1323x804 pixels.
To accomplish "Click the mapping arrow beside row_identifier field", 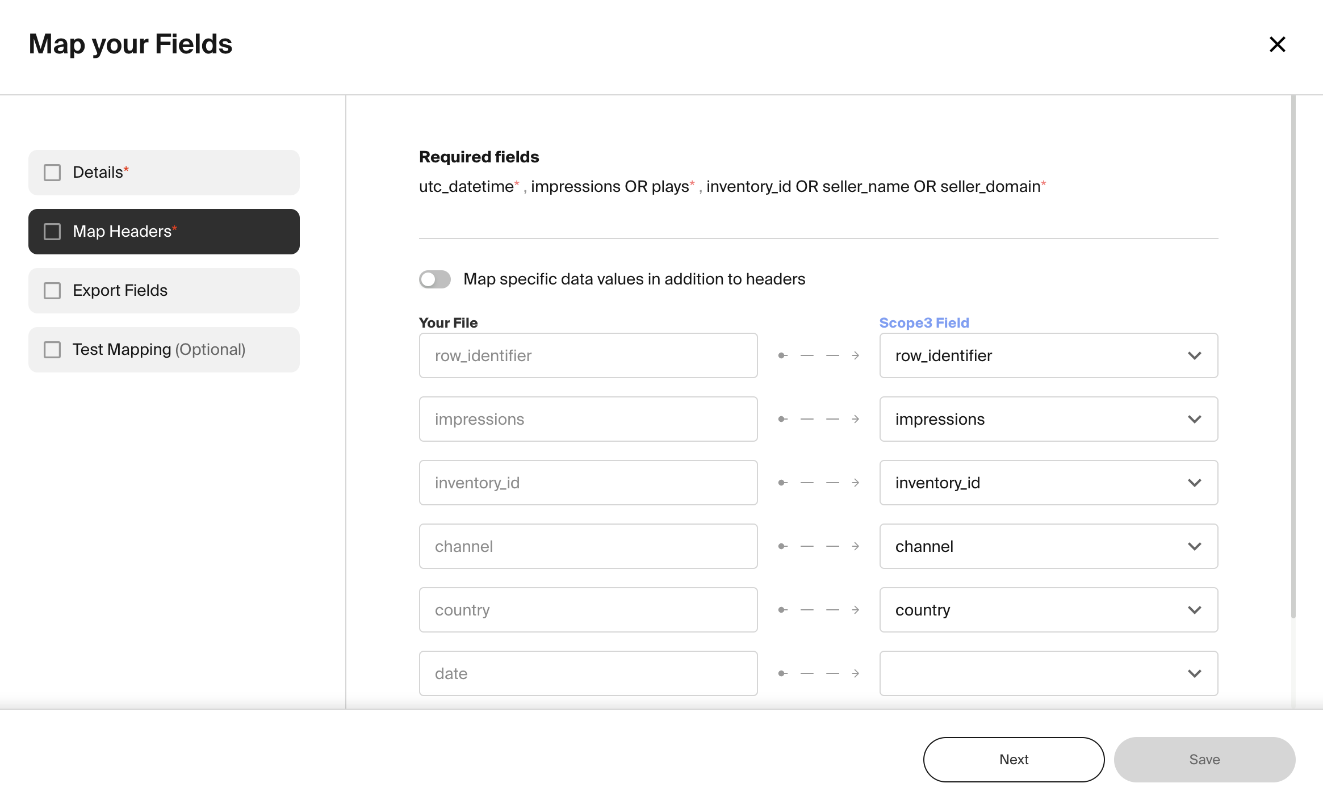I will 818,356.
